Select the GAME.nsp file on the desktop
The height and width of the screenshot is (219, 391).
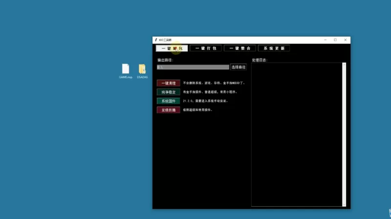(126, 71)
